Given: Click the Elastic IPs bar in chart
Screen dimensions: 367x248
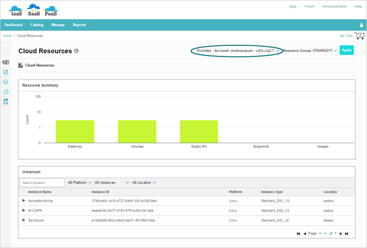Looking at the screenshot, I should pyautogui.click(x=199, y=132).
